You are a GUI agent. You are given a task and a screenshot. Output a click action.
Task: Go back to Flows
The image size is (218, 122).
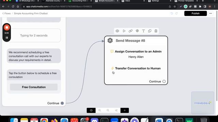(x=6, y=14)
